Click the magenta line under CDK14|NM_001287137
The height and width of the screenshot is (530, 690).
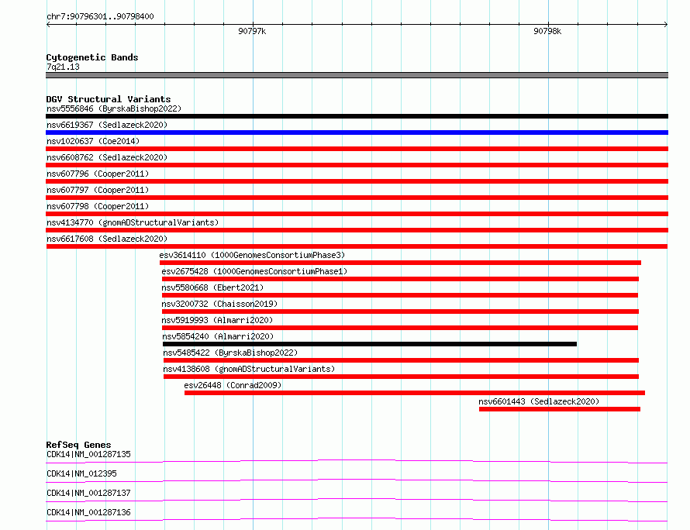357,500
